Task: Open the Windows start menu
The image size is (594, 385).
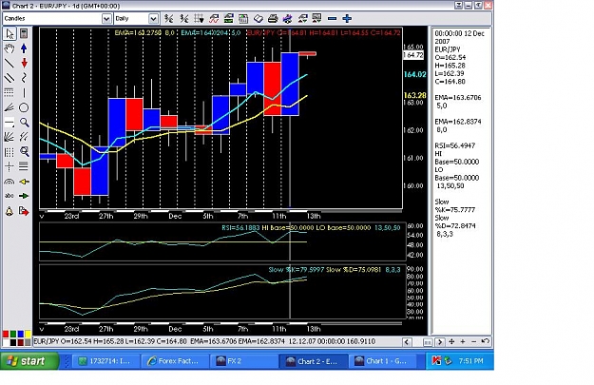Action: [x=29, y=360]
